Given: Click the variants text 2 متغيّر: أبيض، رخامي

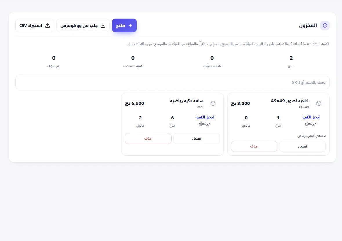Looking at the screenshot, I should tap(312, 136).
